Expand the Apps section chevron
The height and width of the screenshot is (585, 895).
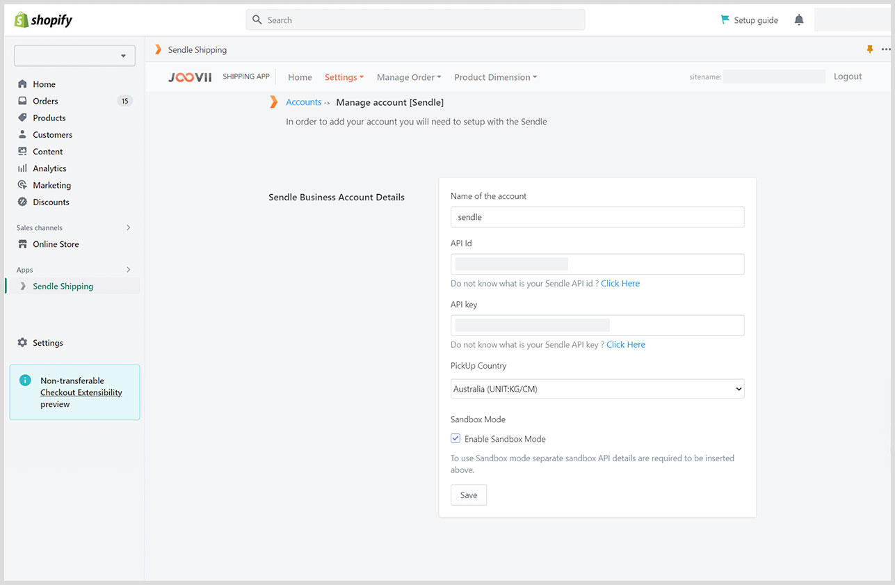pyautogui.click(x=128, y=270)
